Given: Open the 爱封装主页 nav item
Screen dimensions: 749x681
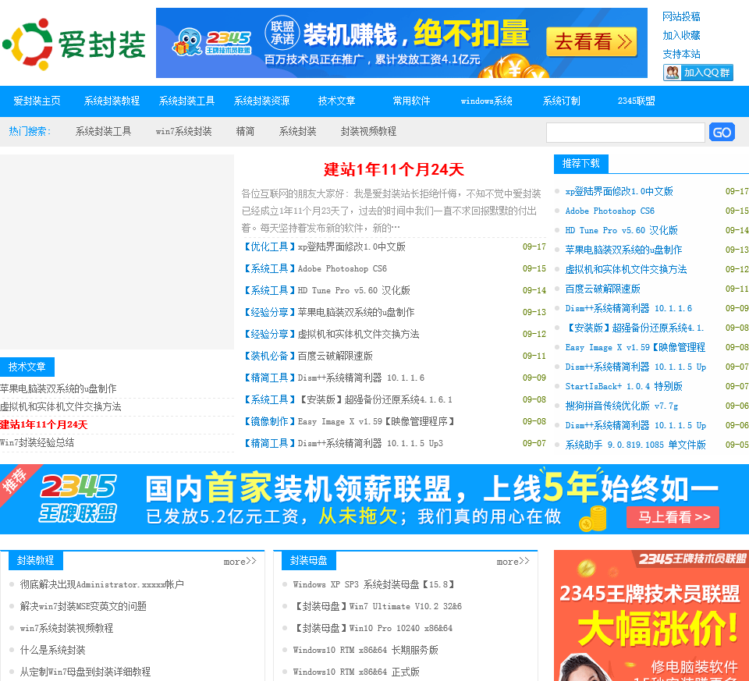Looking at the screenshot, I should (x=37, y=101).
